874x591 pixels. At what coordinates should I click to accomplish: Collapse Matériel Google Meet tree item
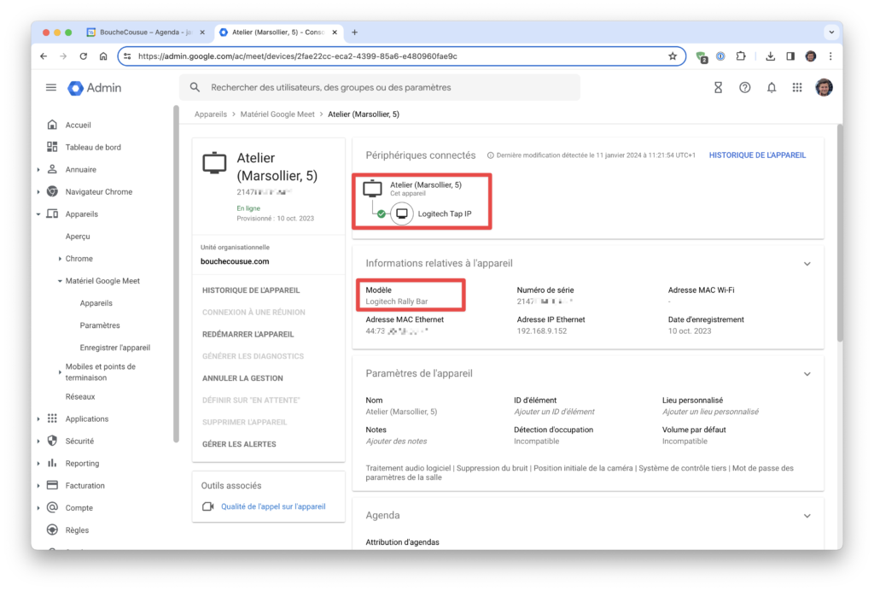tap(59, 281)
